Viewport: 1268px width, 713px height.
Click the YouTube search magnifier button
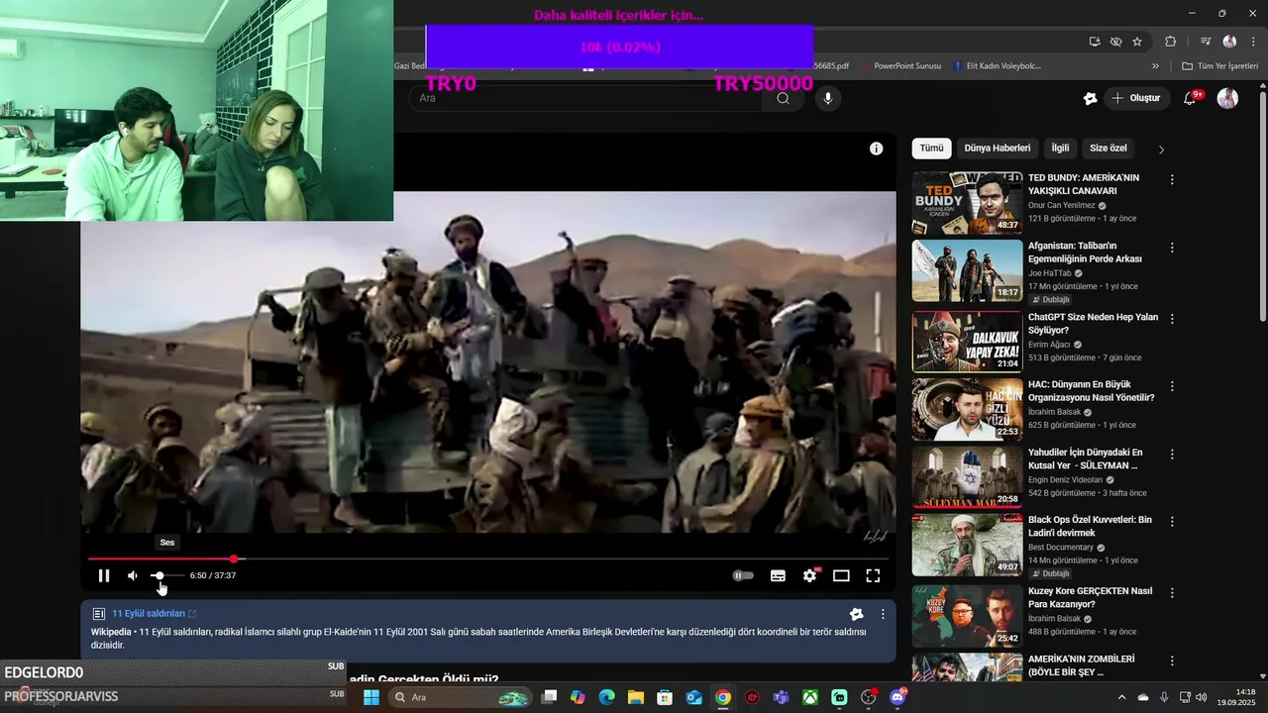pyautogui.click(x=783, y=98)
